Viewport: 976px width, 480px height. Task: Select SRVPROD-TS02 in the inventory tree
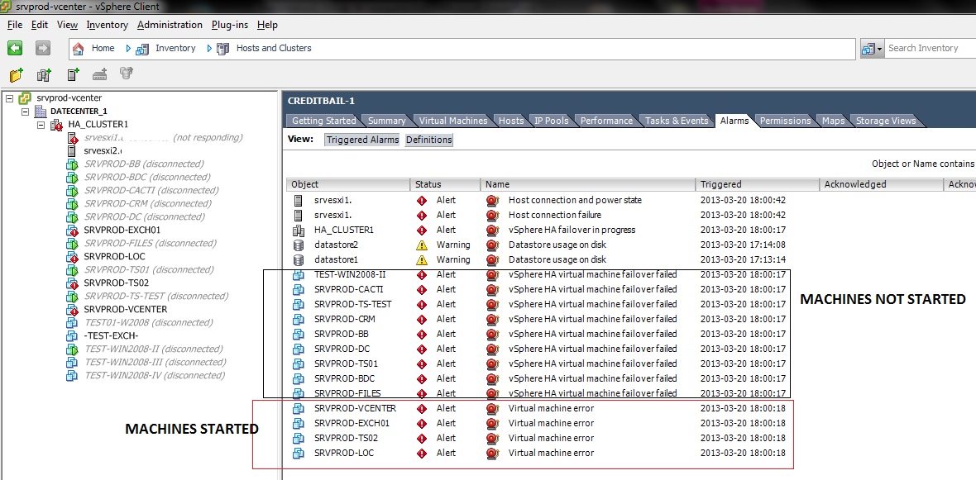click(117, 283)
